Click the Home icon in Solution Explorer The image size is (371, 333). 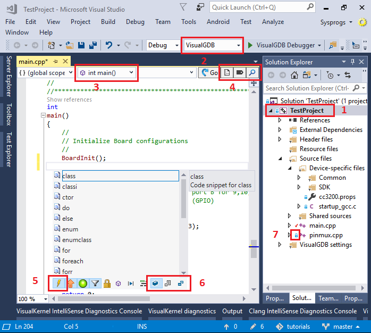(294, 76)
